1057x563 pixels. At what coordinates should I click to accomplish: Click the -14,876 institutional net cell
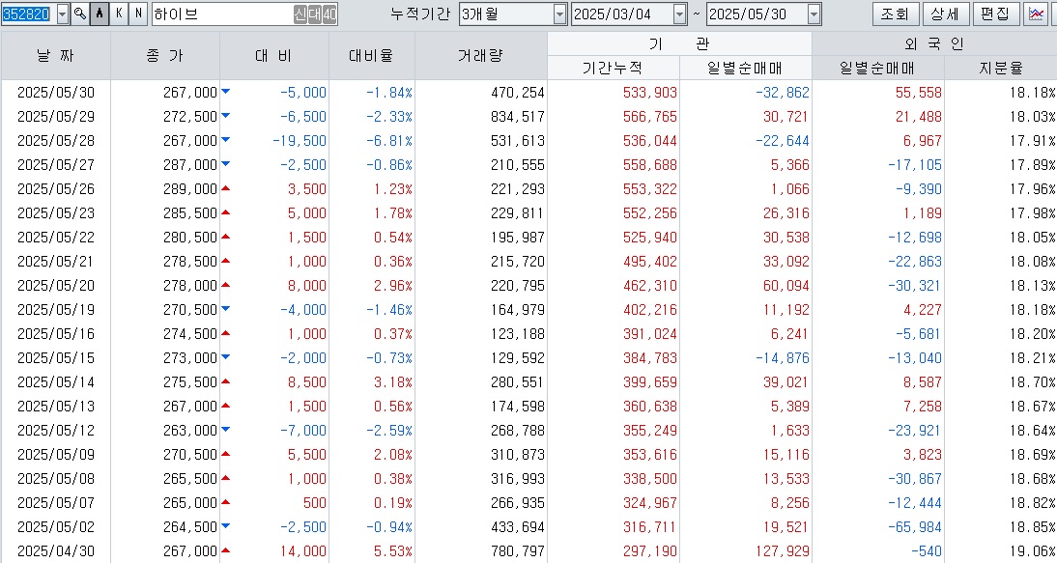(782, 358)
